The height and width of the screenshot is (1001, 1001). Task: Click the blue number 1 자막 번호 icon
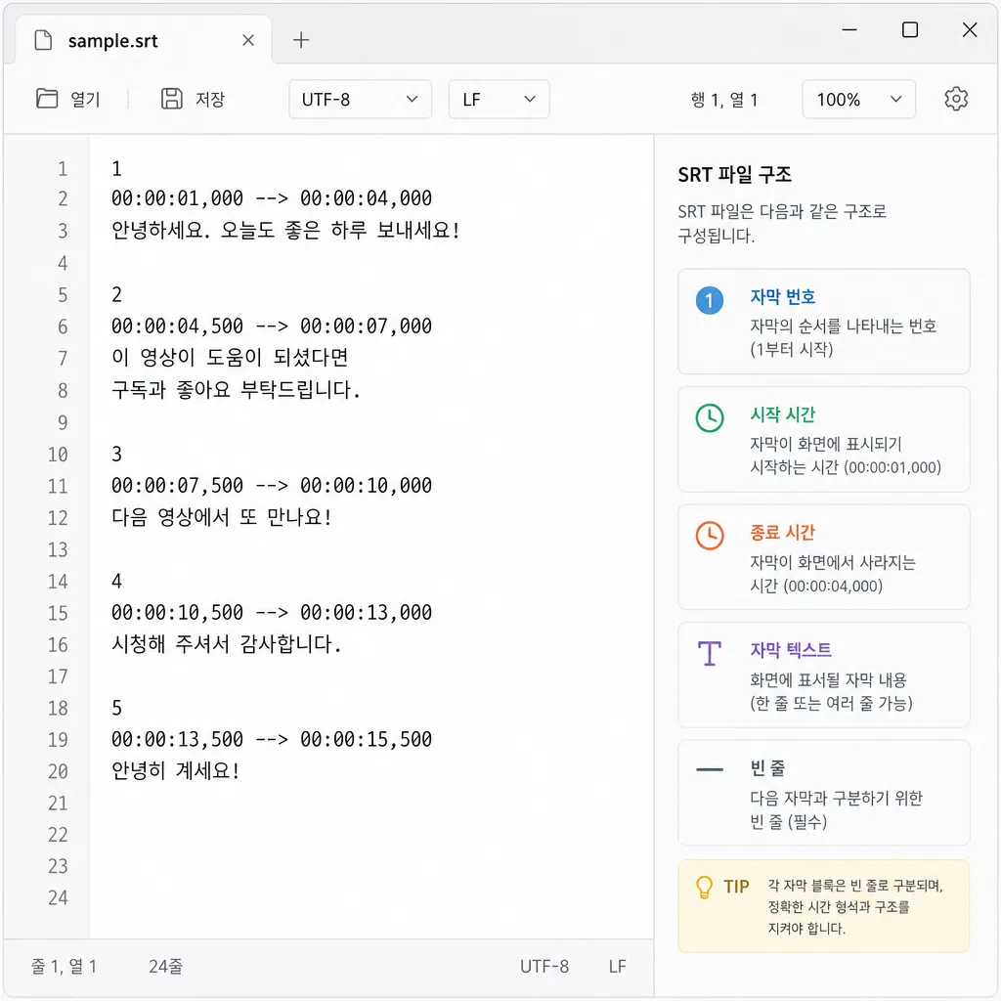tap(710, 300)
